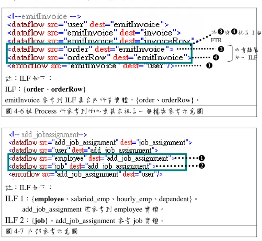Viewport: 262px width, 241px height.
Task: Select the errorflow line from emitInvoice to user
Action: pyautogui.click(x=91, y=65)
